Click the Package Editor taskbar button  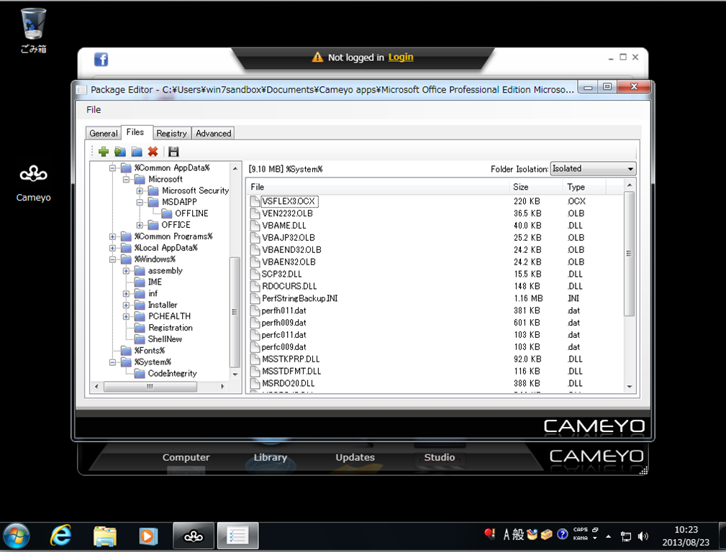coord(237,536)
